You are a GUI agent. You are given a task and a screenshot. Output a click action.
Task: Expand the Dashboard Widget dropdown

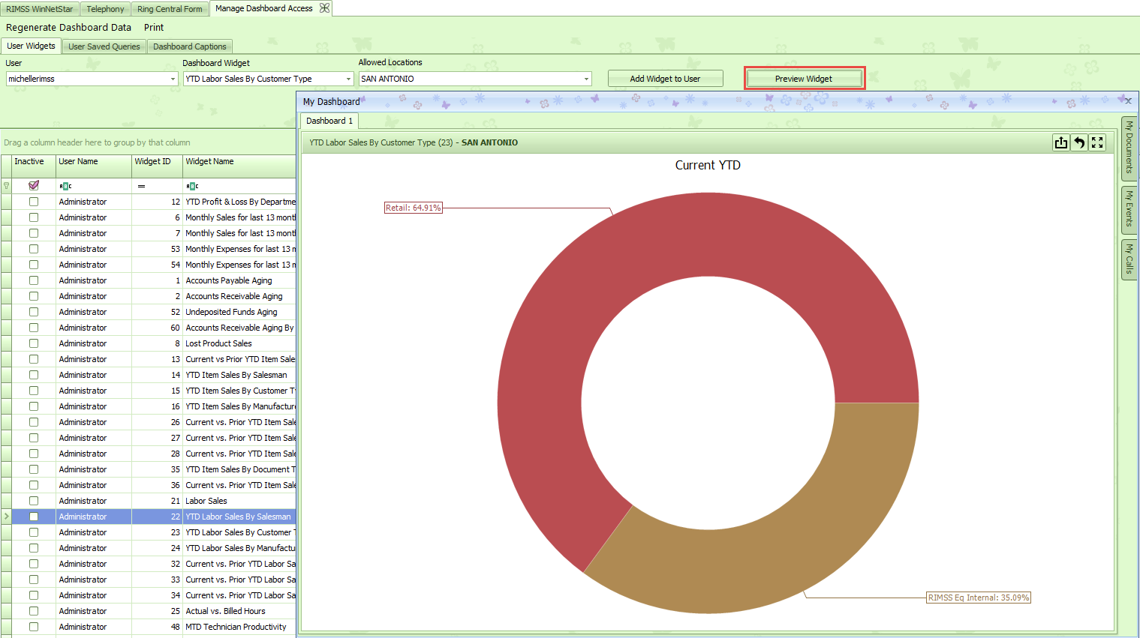[x=348, y=79]
